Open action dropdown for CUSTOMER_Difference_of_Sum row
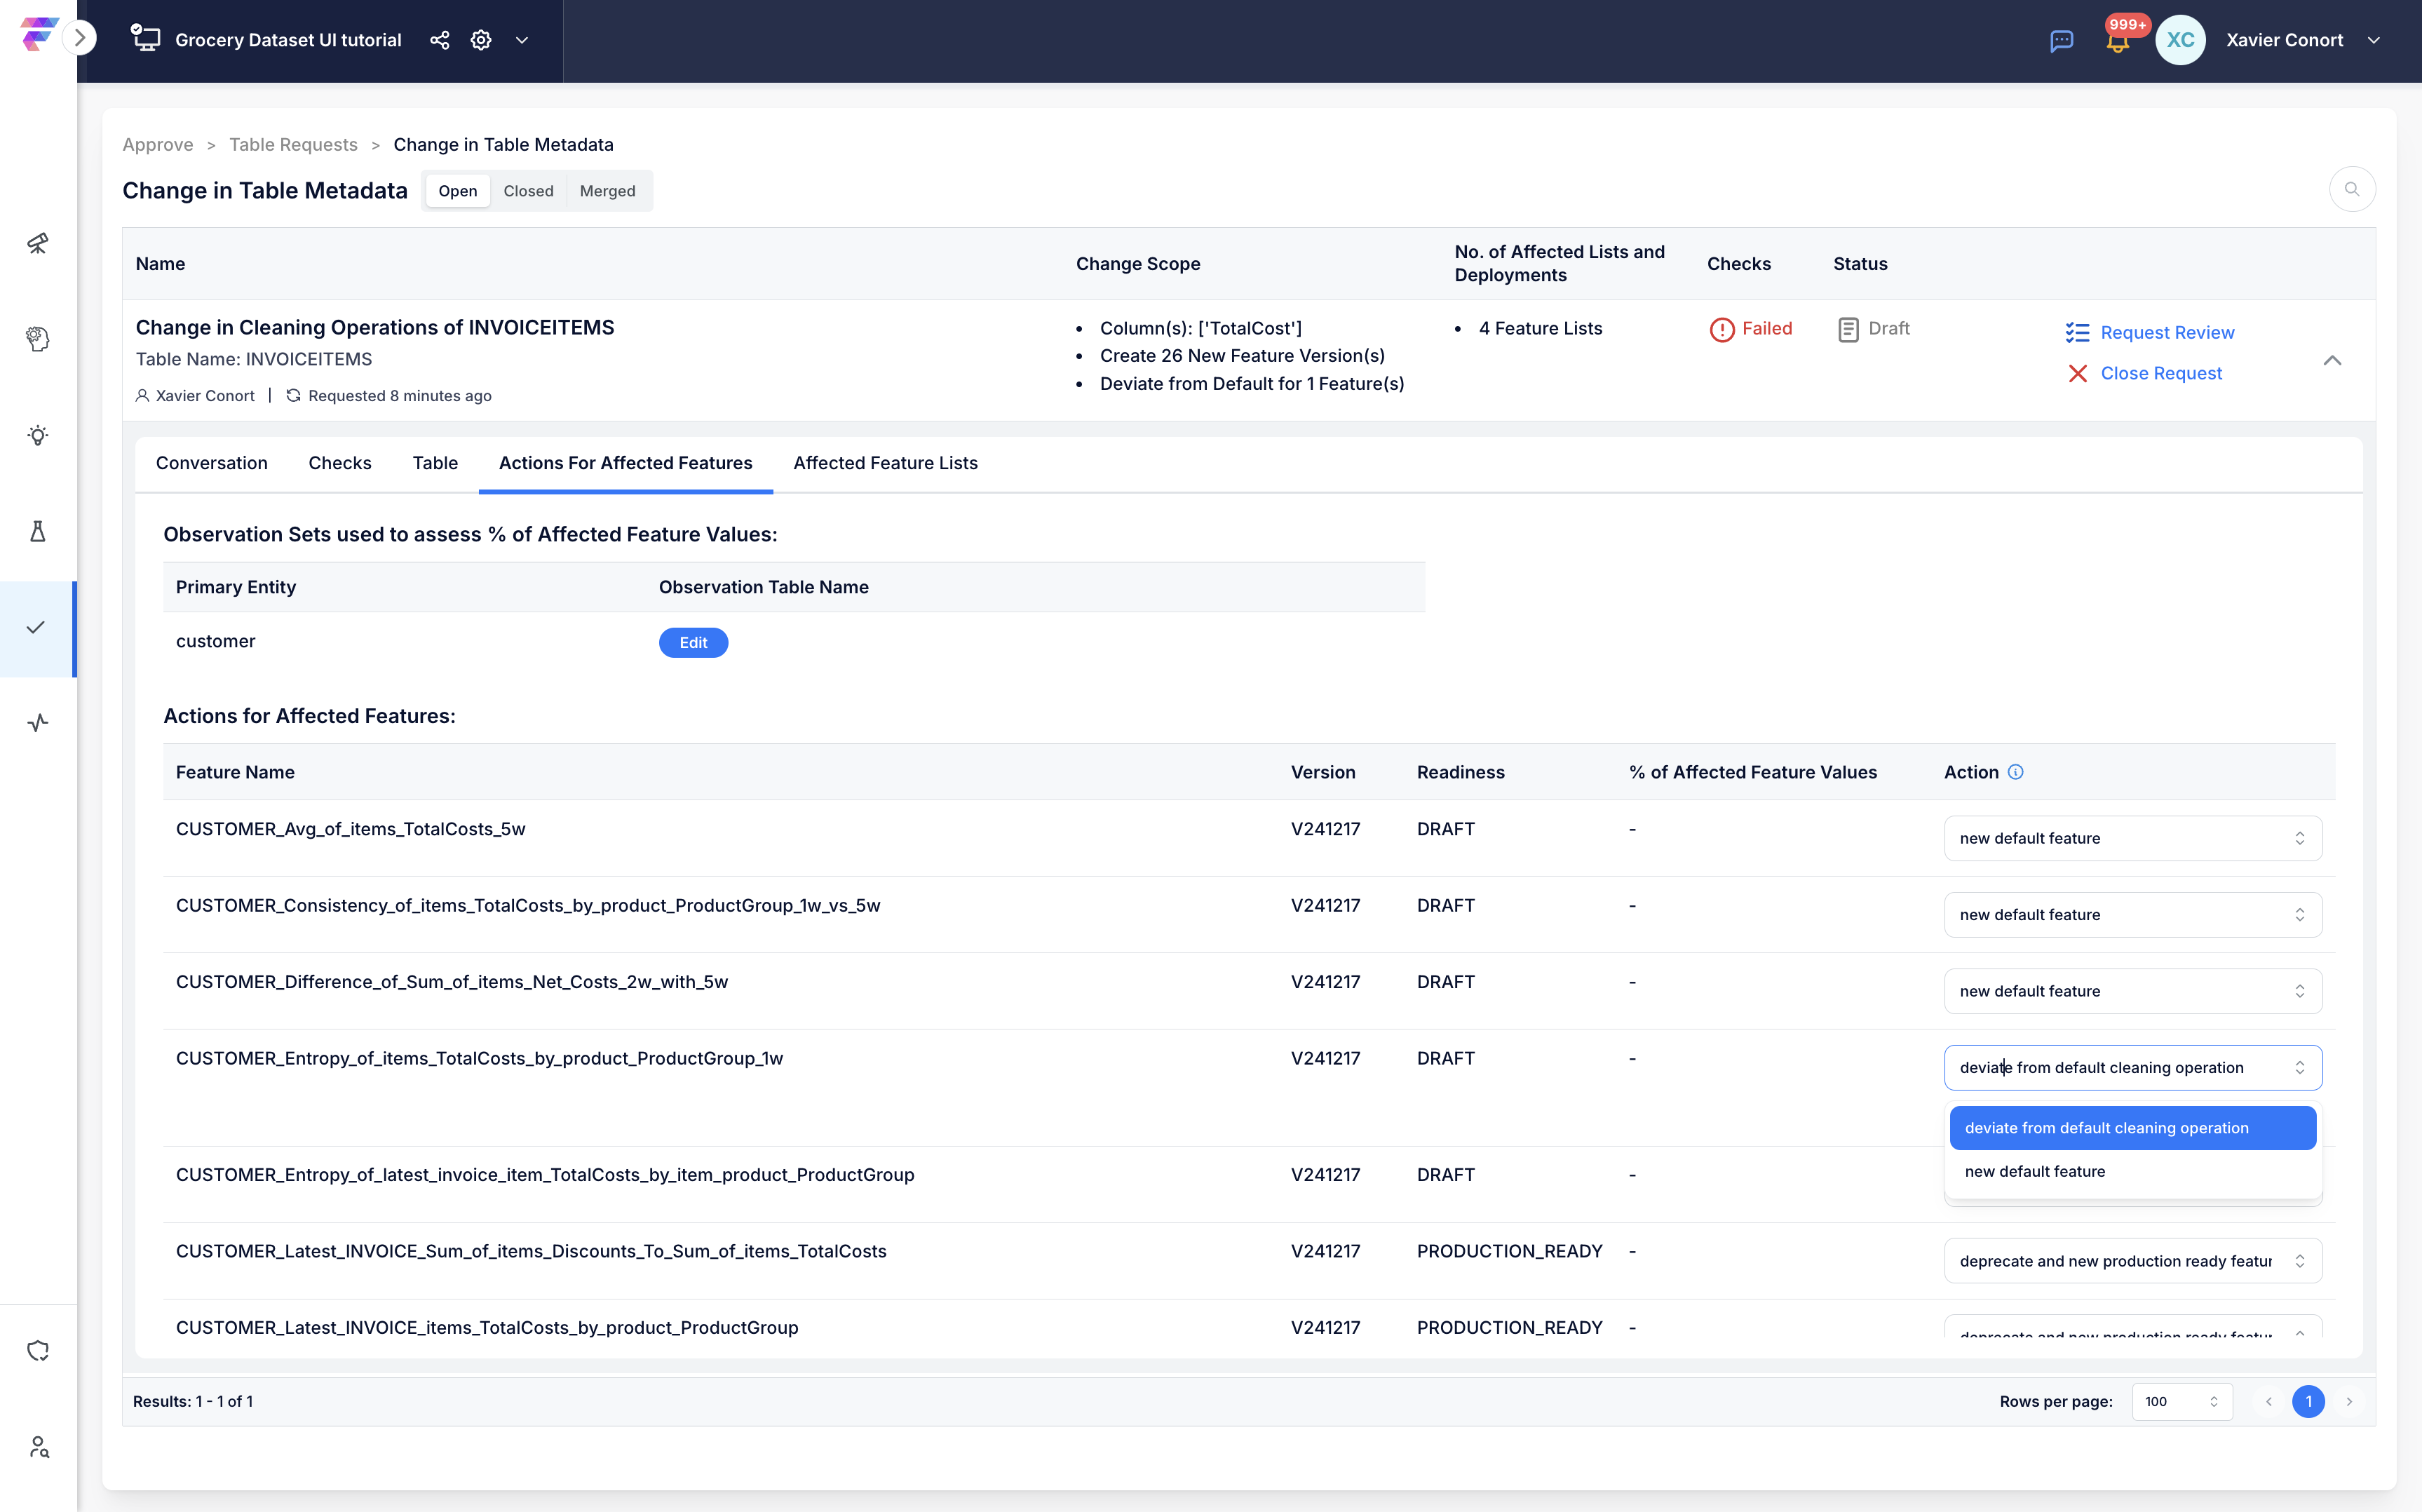Screen dimensions: 2422x1512 (x=2132, y=991)
